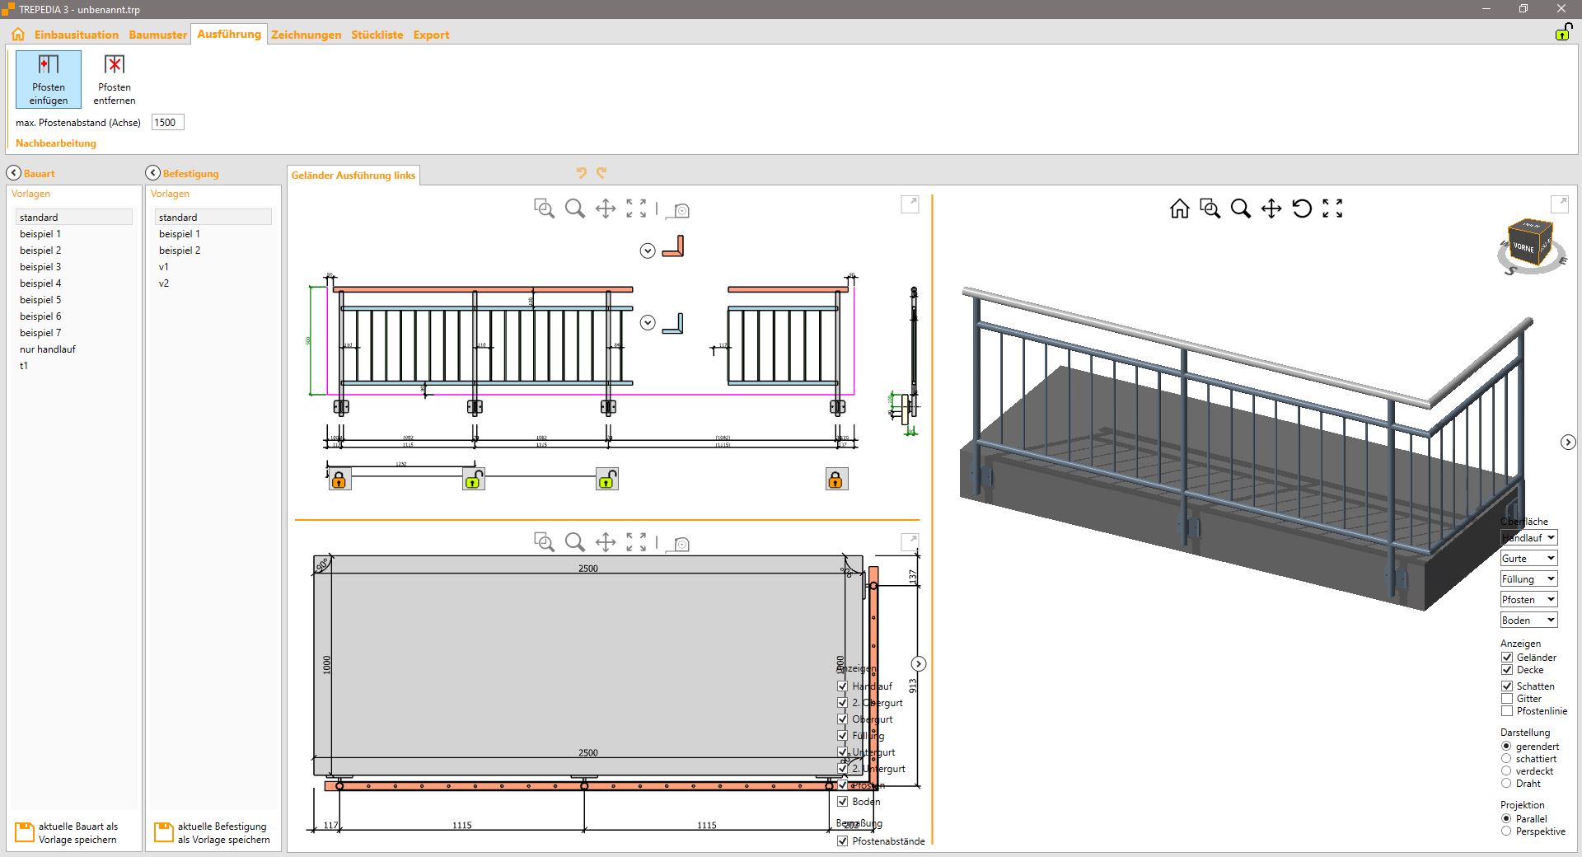The image size is (1582, 857).
Task: Click the redo arrow icon
Action: [x=601, y=173]
